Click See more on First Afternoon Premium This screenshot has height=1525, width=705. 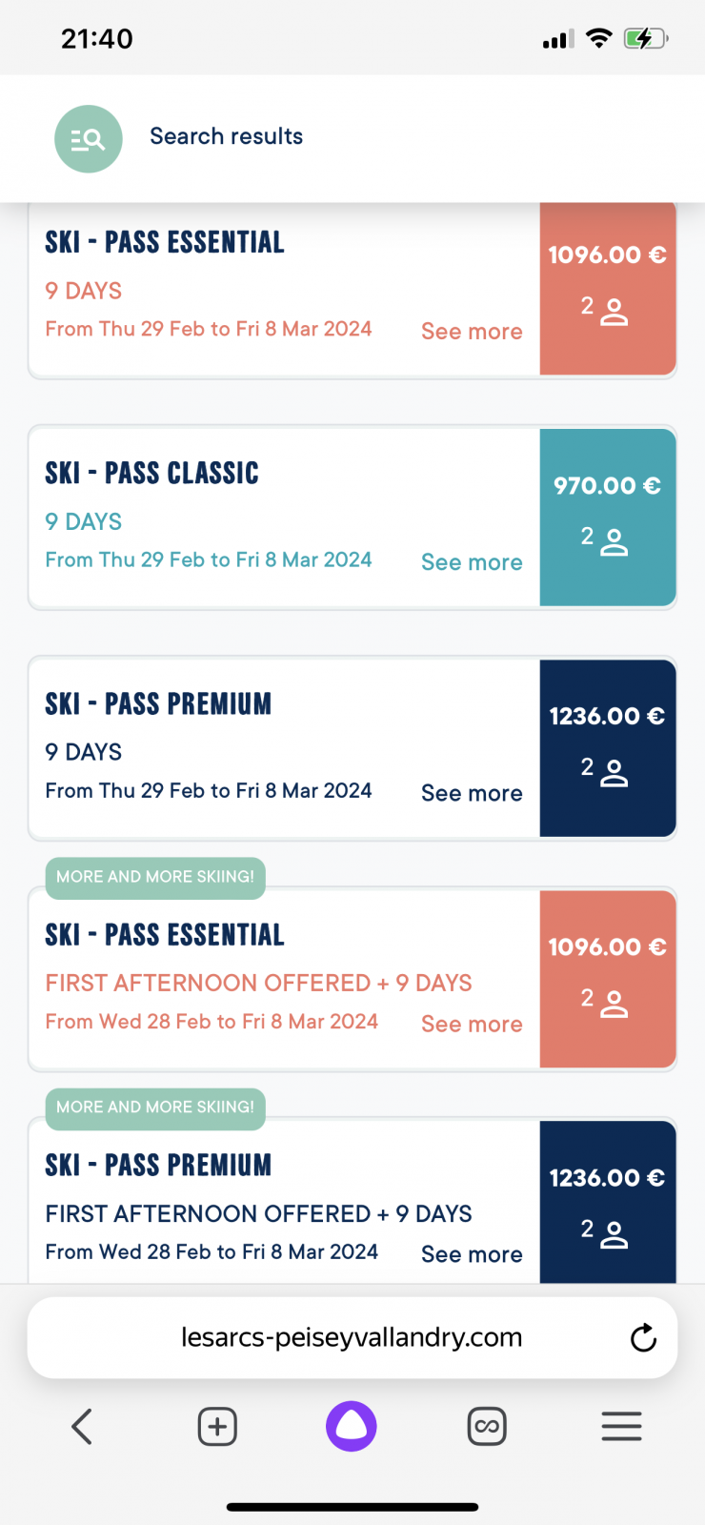point(472,1254)
